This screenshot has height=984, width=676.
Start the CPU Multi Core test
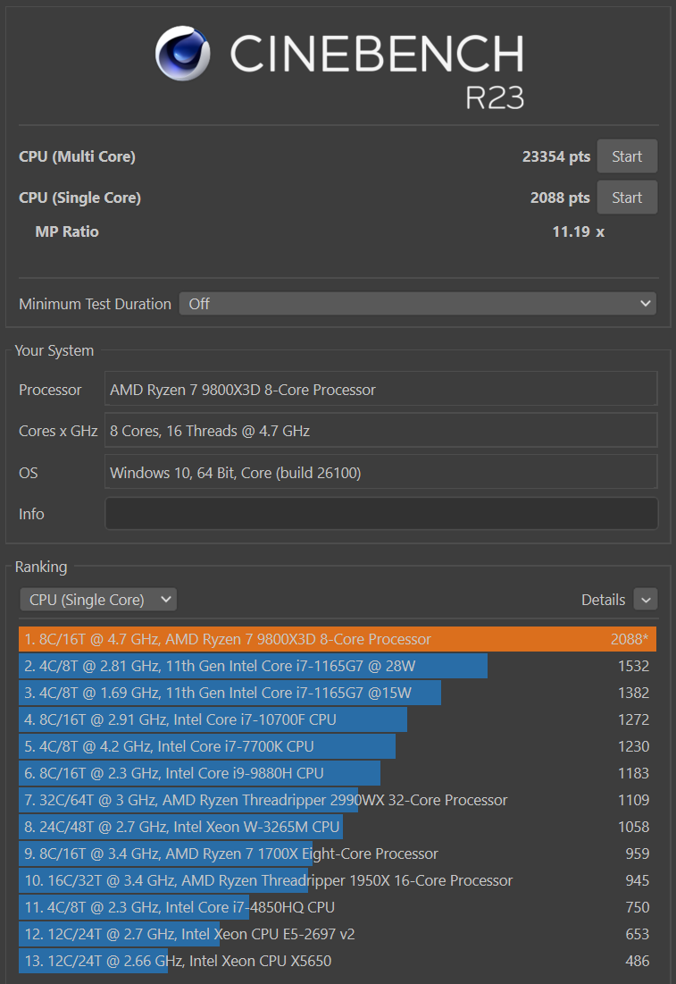(x=627, y=156)
